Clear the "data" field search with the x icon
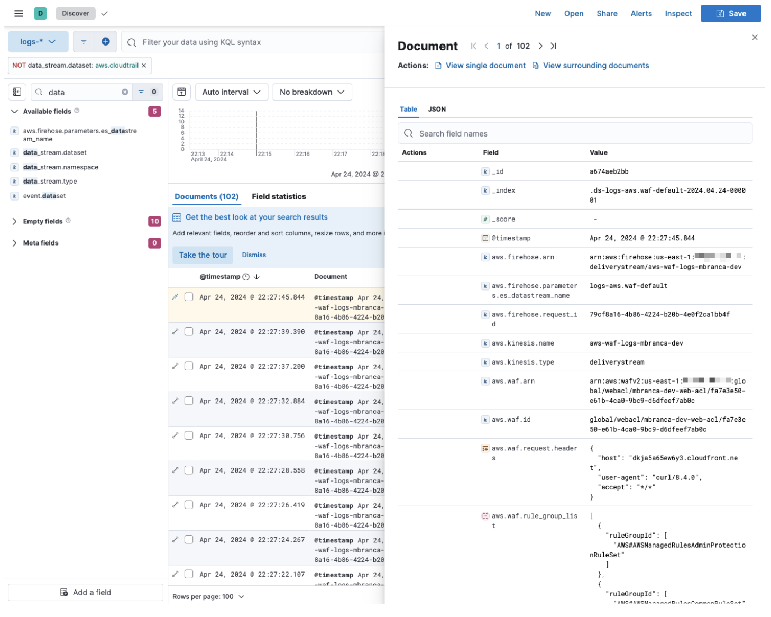 click(125, 92)
